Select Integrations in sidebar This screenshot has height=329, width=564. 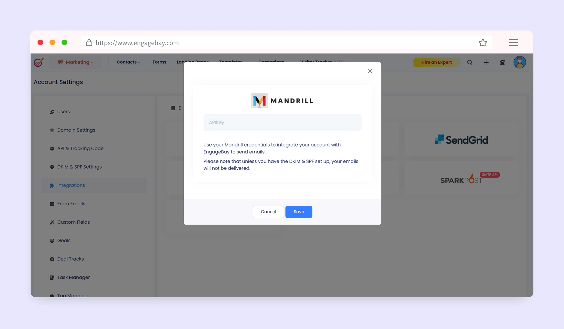click(94, 185)
